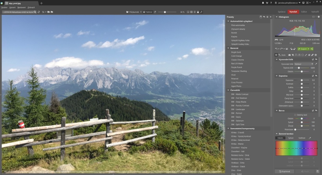This screenshot has height=175, width=322.
Task: Collapse Automatické vylepšení group
Action: click(228, 21)
